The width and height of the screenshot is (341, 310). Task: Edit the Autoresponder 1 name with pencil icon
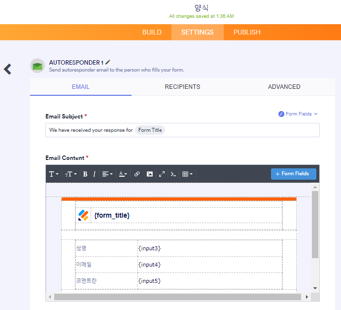pyautogui.click(x=107, y=62)
